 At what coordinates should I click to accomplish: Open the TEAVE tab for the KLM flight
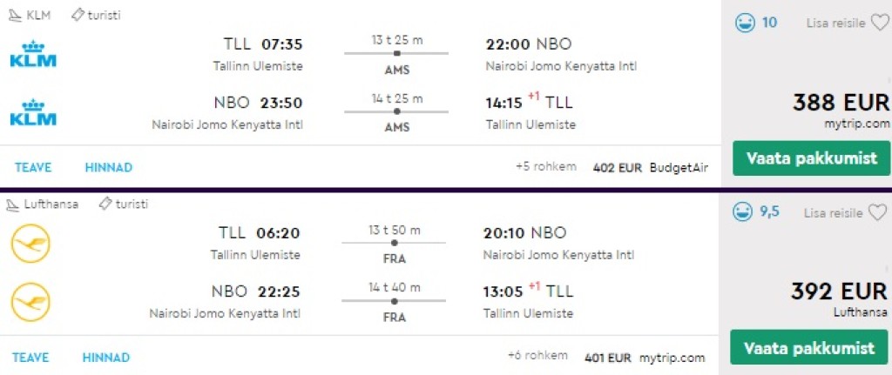tap(32, 167)
